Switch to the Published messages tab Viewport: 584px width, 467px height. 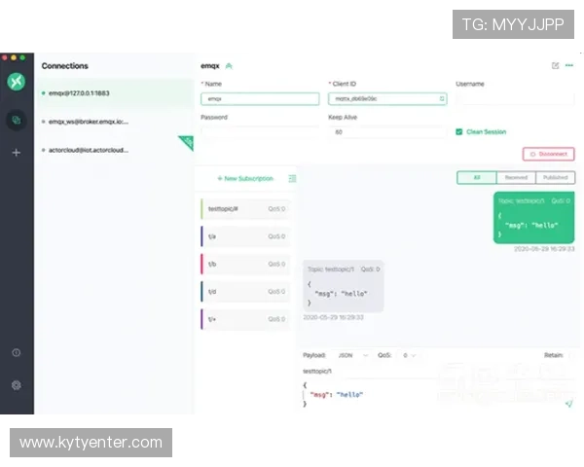555,178
